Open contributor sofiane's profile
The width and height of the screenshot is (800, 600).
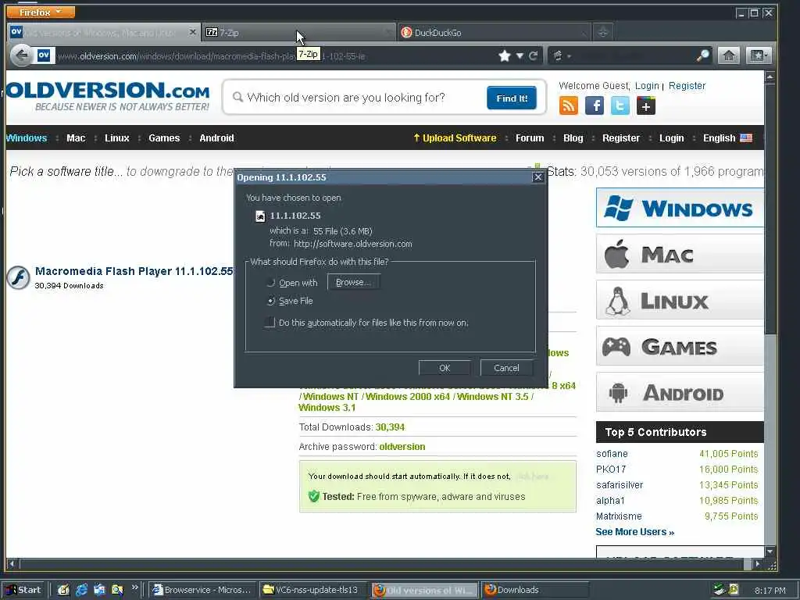point(612,454)
